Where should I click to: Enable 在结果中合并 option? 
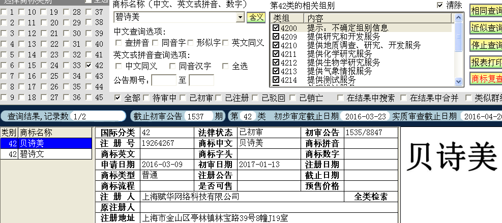[404, 98]
